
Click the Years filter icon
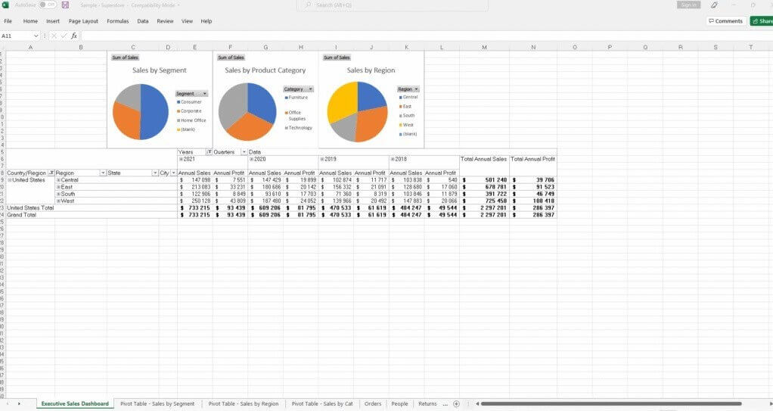[x=209, y=152]
